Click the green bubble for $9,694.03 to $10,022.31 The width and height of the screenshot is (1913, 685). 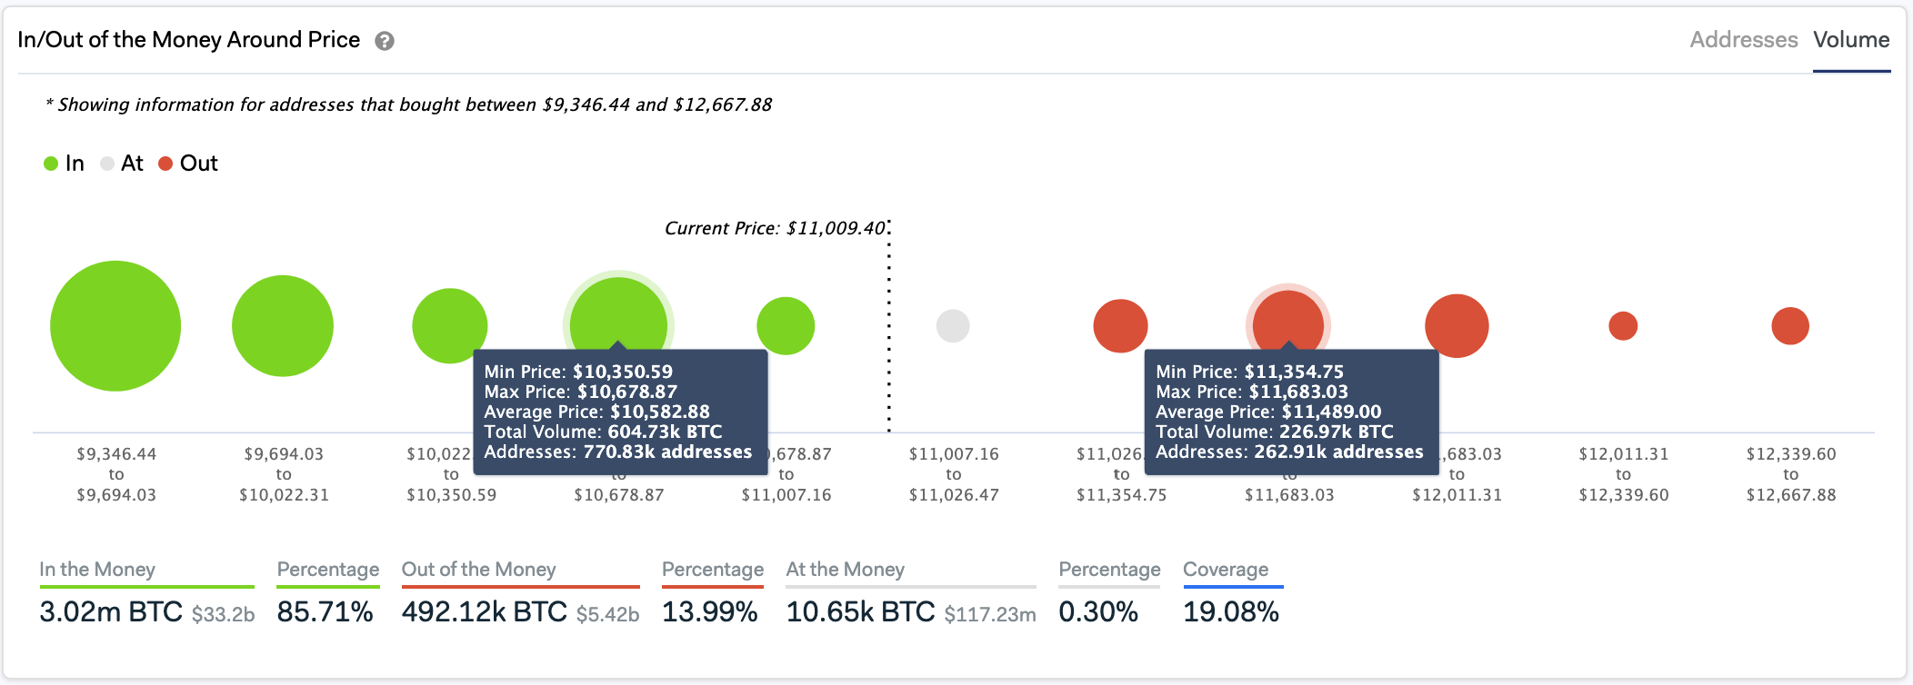pos(283,325)
